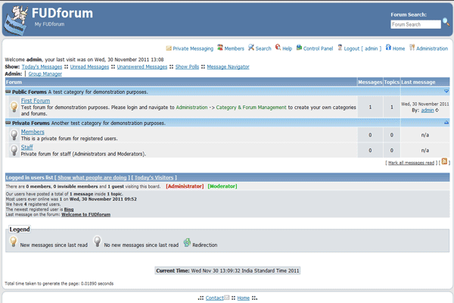Open the Search menu link
Image resolution: width=454 pixels, height=303 pixels.
(263, 48)
